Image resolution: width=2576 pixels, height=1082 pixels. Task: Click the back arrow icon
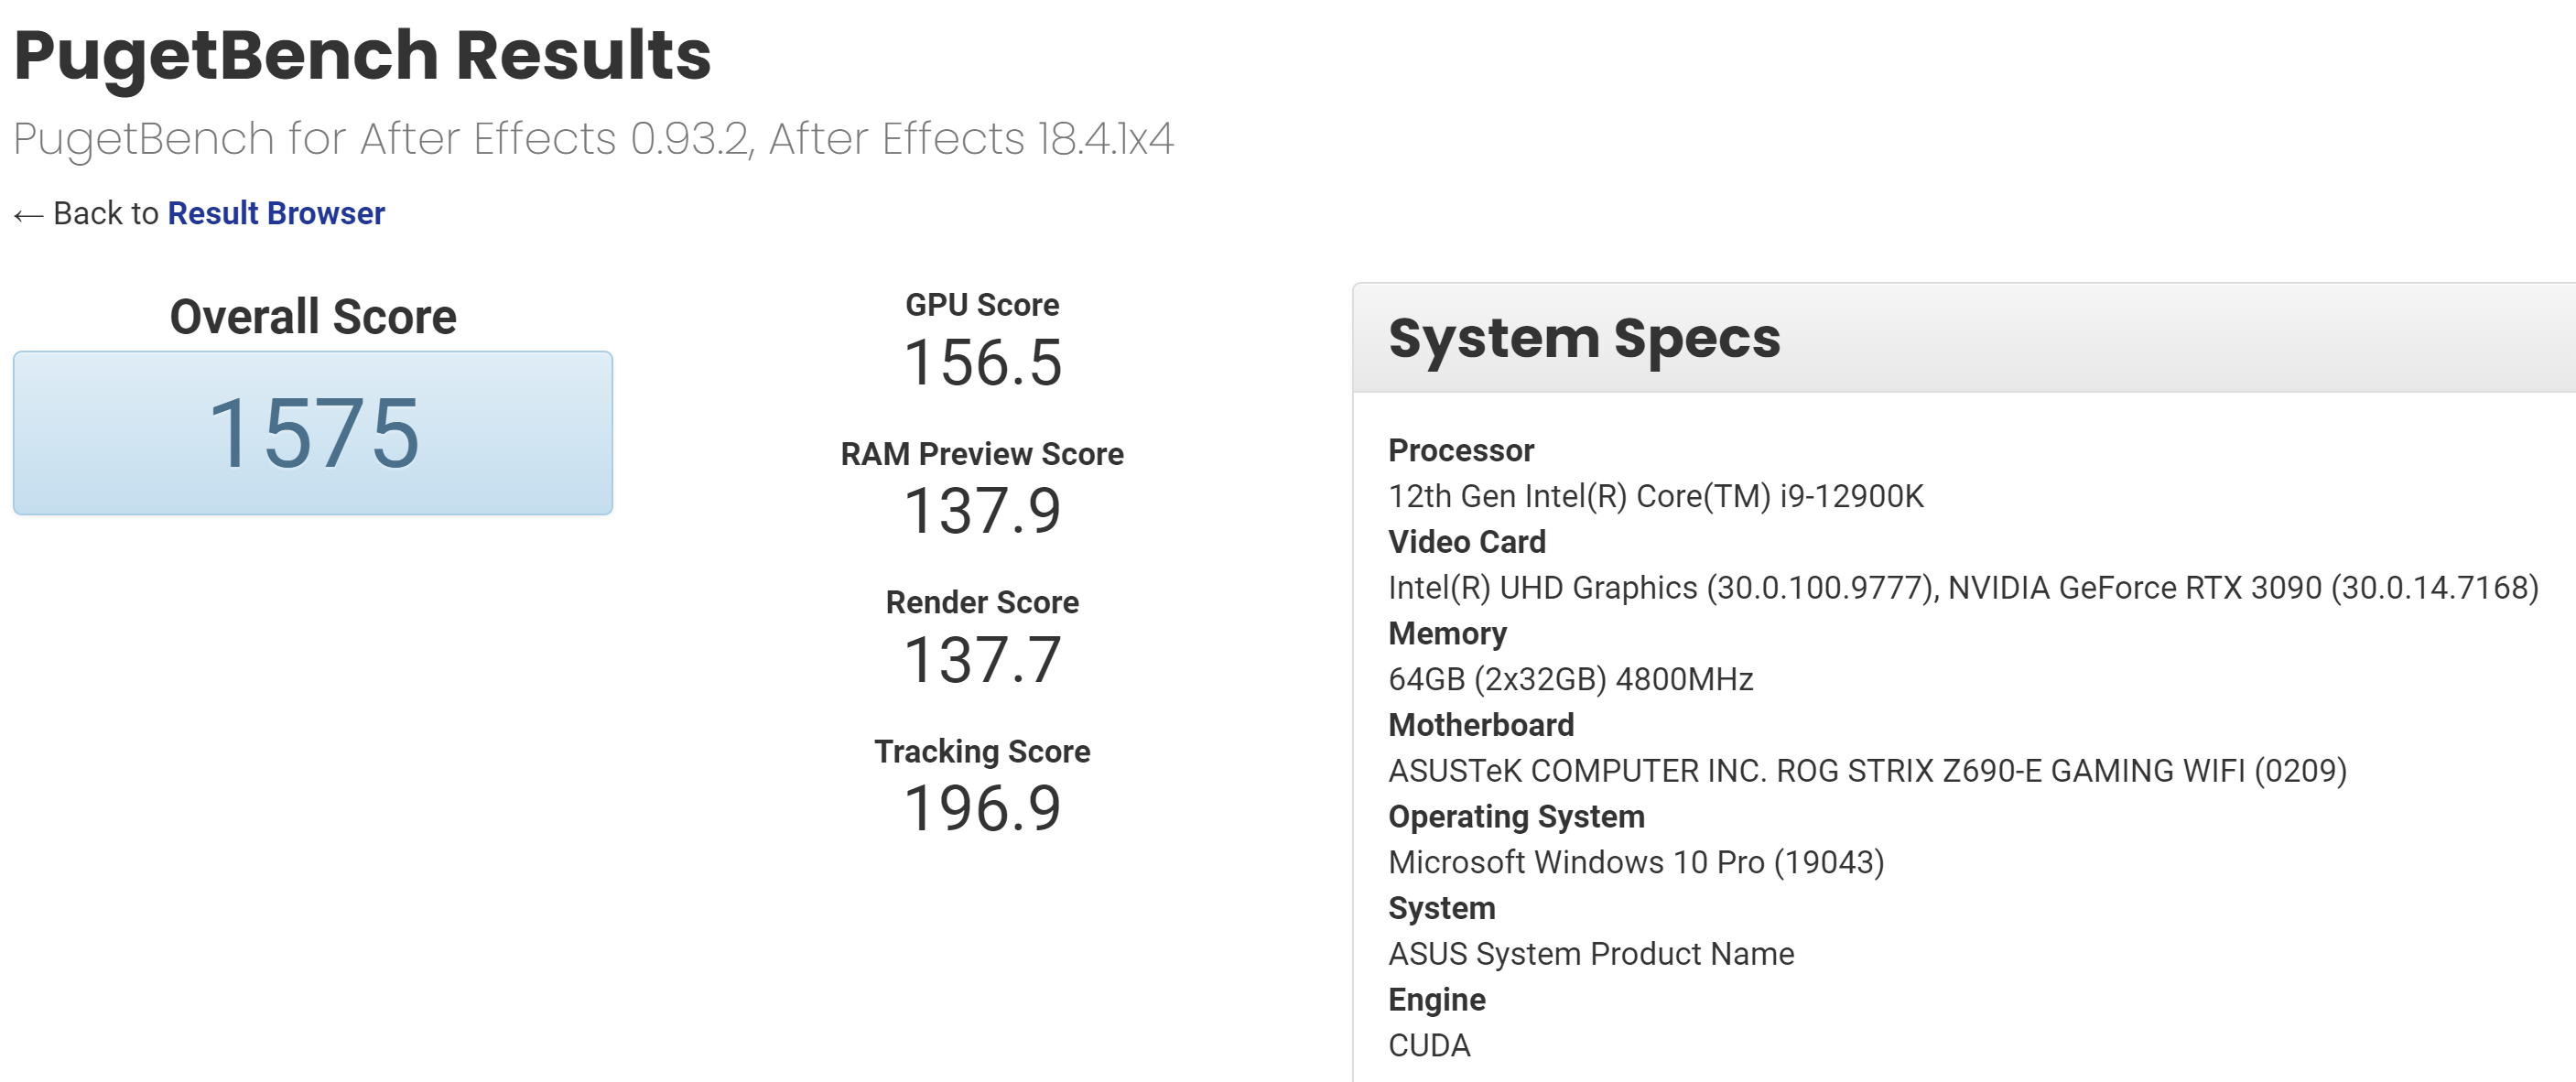28,215
